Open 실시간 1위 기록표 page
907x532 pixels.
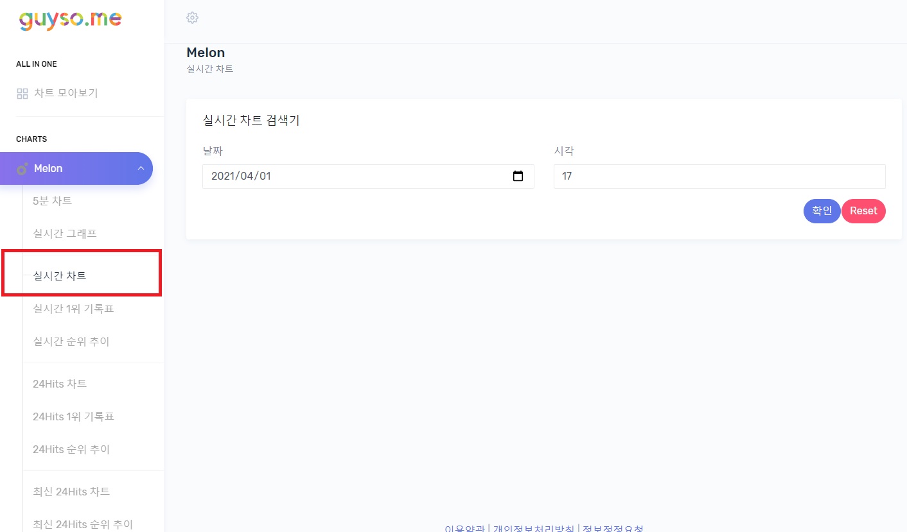(x=73, y=309)
